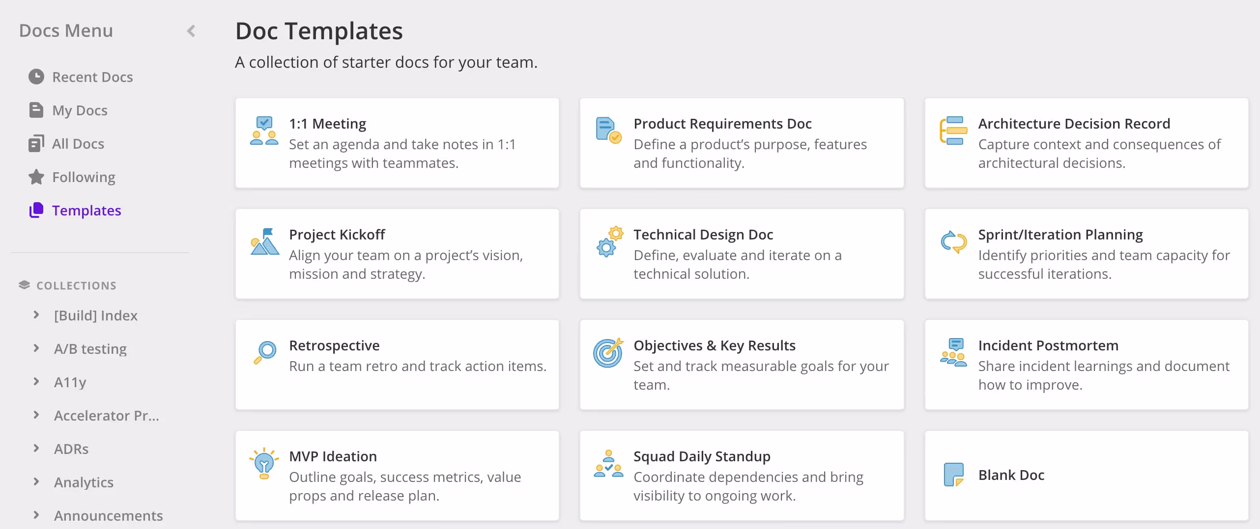The width and height of the screenshot is (1260, 529).
Task: Open the Analytics collection
Action: (84, 482)
